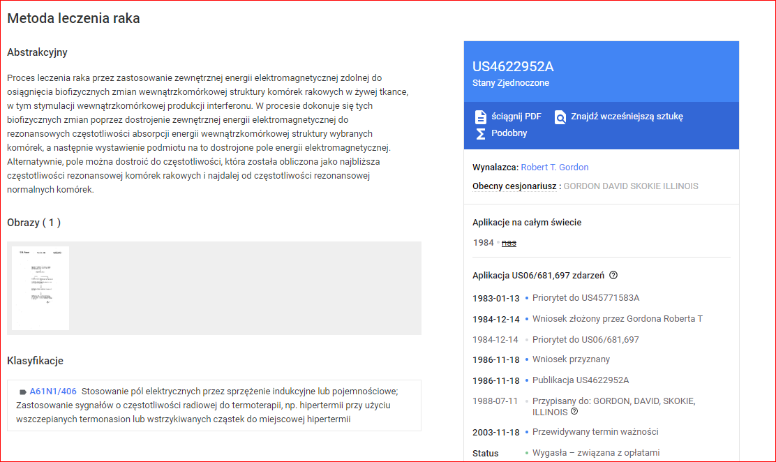The image size is (776, 462).
Task: Open event Priorytet do US45771583A
Action: click(x=585, y=298)
